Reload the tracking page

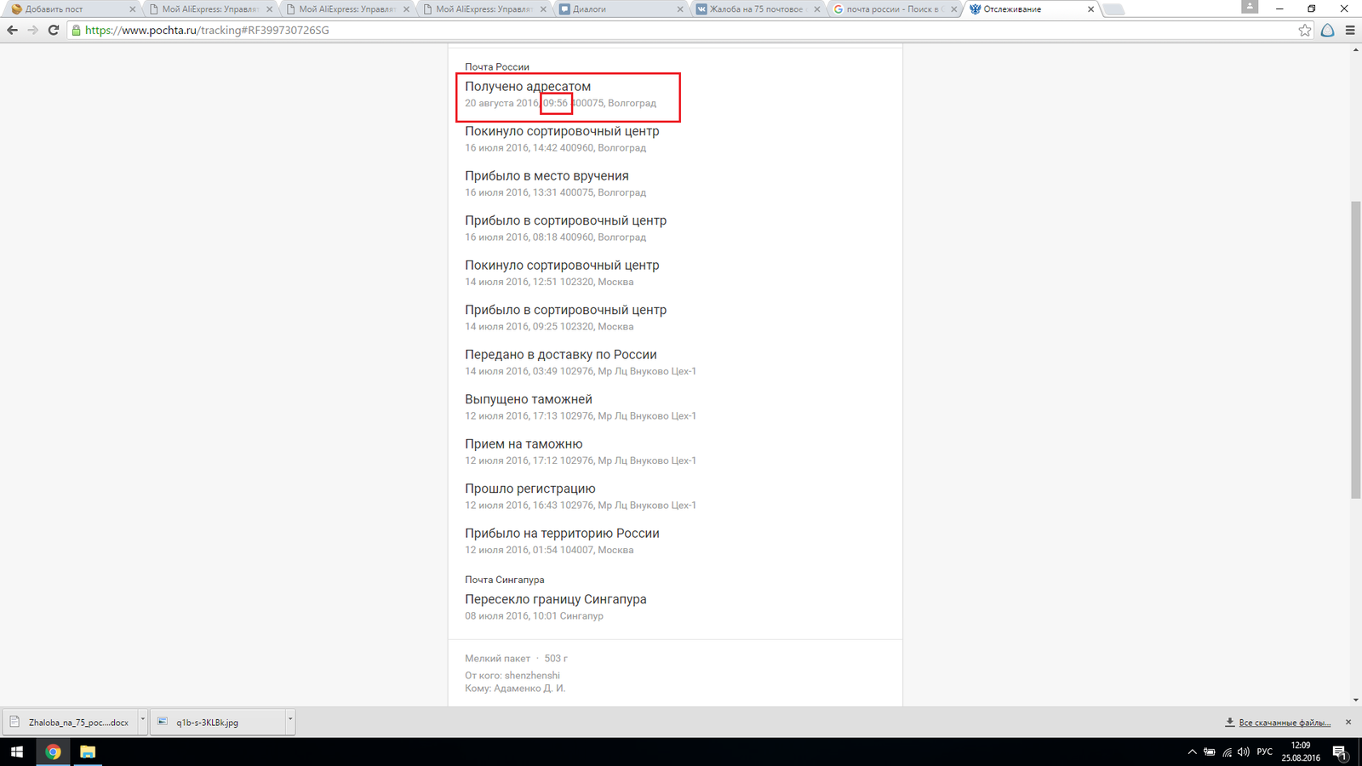coord(53,30)
